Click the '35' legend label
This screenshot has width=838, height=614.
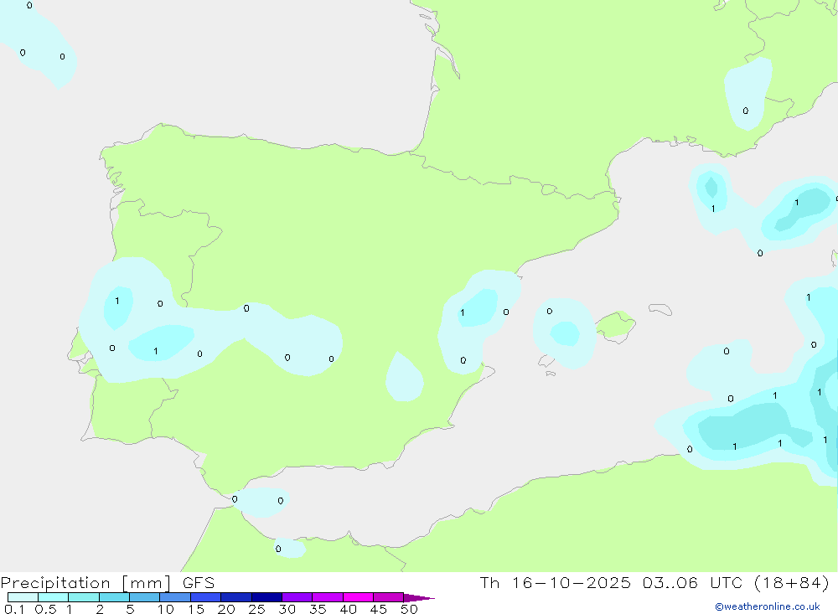pos(318,609)
